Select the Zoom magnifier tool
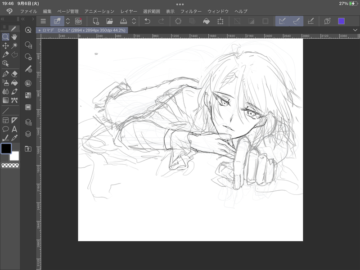360x270 pixels. point(5,37)
